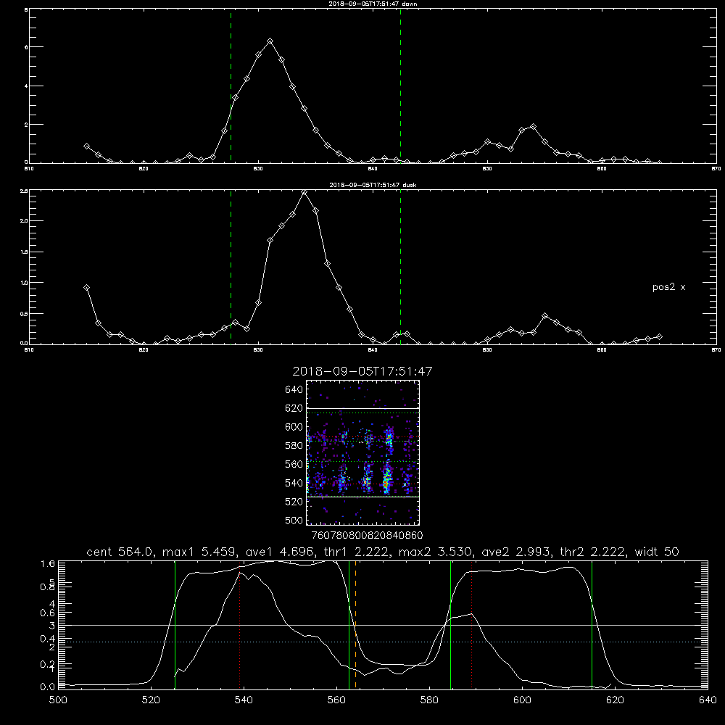Click the "pos2 x" label in dusk plot
This screenshot has height=725, width=725.
668,287
